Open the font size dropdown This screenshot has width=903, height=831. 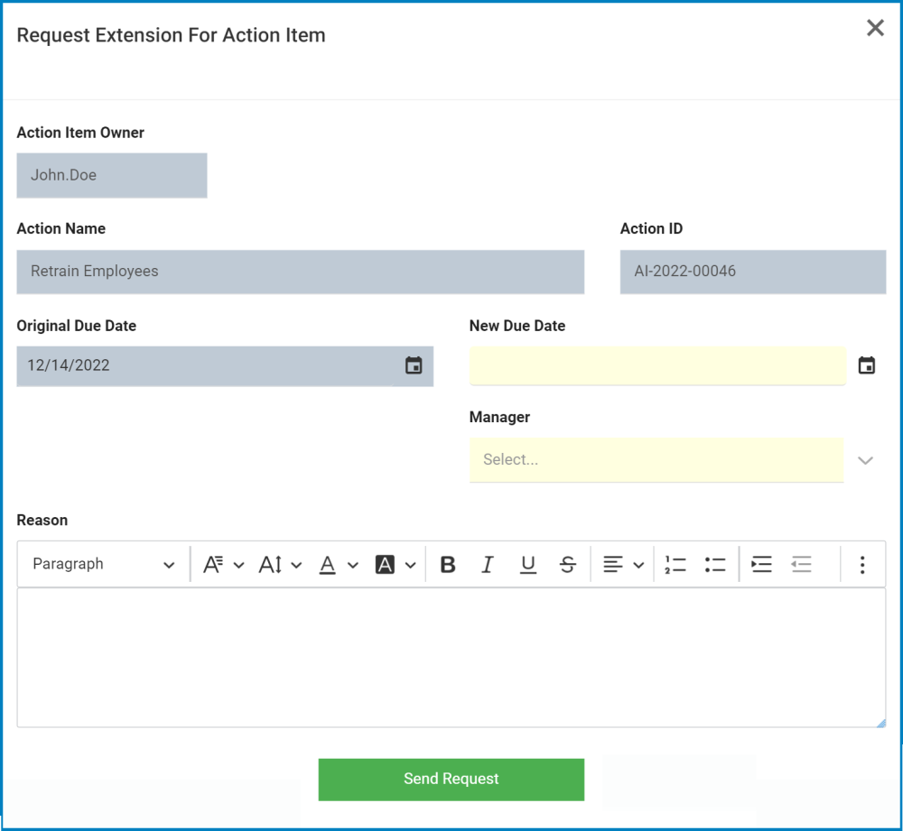tap(280, 565)
